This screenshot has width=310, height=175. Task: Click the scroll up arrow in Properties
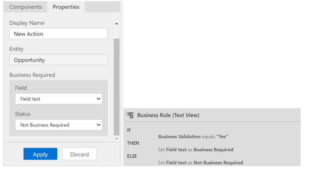click(117, 24)
